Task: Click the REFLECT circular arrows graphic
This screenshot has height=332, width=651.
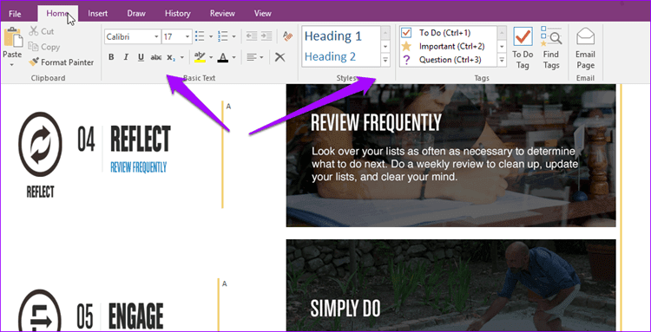Action: pyautogui.click(x=40, y=144)
